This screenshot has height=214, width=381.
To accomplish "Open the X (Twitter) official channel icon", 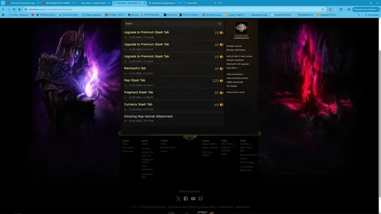I will [178, 198].
